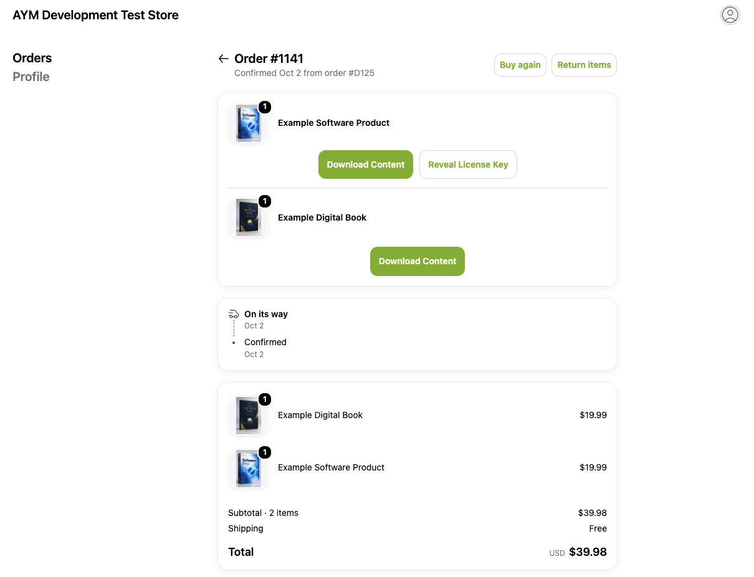The image size is (754, 577).
Task: Click the Shipping label
Action: pyautogui.click(x=246, y=528)
